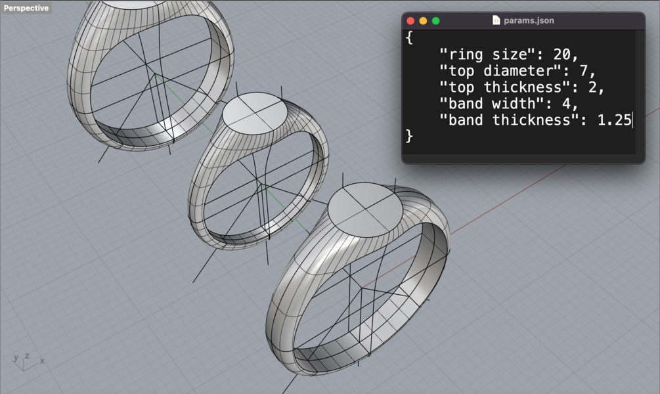Click the xyz axis indicator in viewport
Image resolution: width=660 pixels, height=394 pixels.
[x=28, y=362]
